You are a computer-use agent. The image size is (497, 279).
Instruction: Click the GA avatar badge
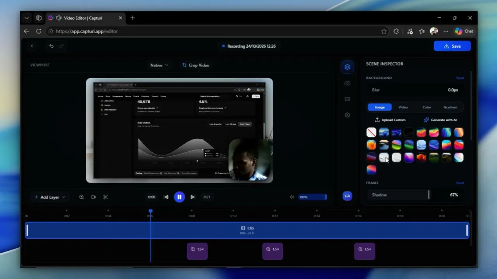point(347,196)
